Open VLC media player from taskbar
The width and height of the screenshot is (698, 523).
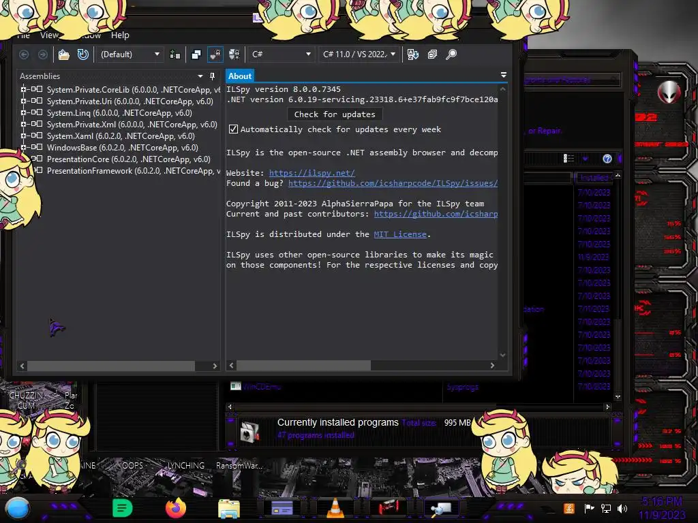tap(335, 508)
